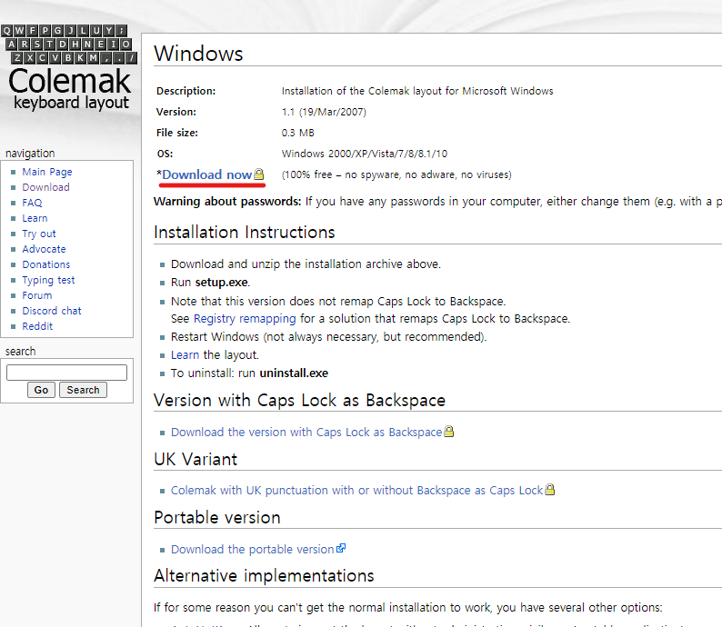The image size is (722, 627).
Task: Click the Colemak keyboard layout logo
Action: tap(69, 67)
